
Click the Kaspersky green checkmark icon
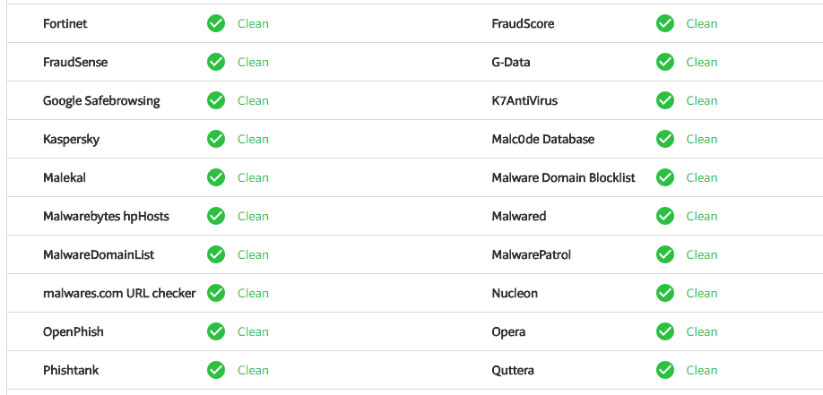point(216,139)
